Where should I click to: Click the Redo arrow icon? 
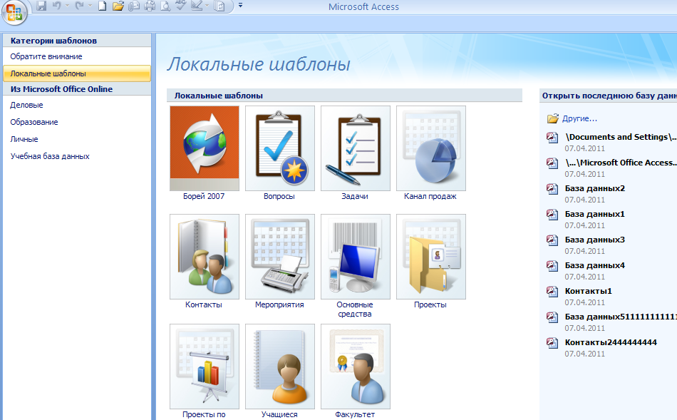coord(79,6)
